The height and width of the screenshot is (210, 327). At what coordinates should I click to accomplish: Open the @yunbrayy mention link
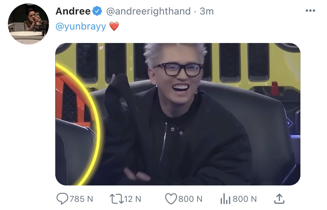point(81,26)
